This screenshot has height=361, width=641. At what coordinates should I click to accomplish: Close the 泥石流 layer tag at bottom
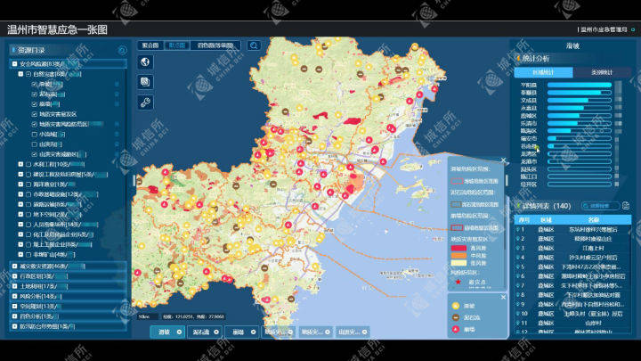[216, 332]
